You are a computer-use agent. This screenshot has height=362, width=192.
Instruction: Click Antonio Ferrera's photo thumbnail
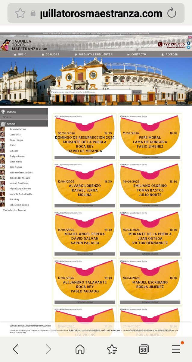(2, 129)
